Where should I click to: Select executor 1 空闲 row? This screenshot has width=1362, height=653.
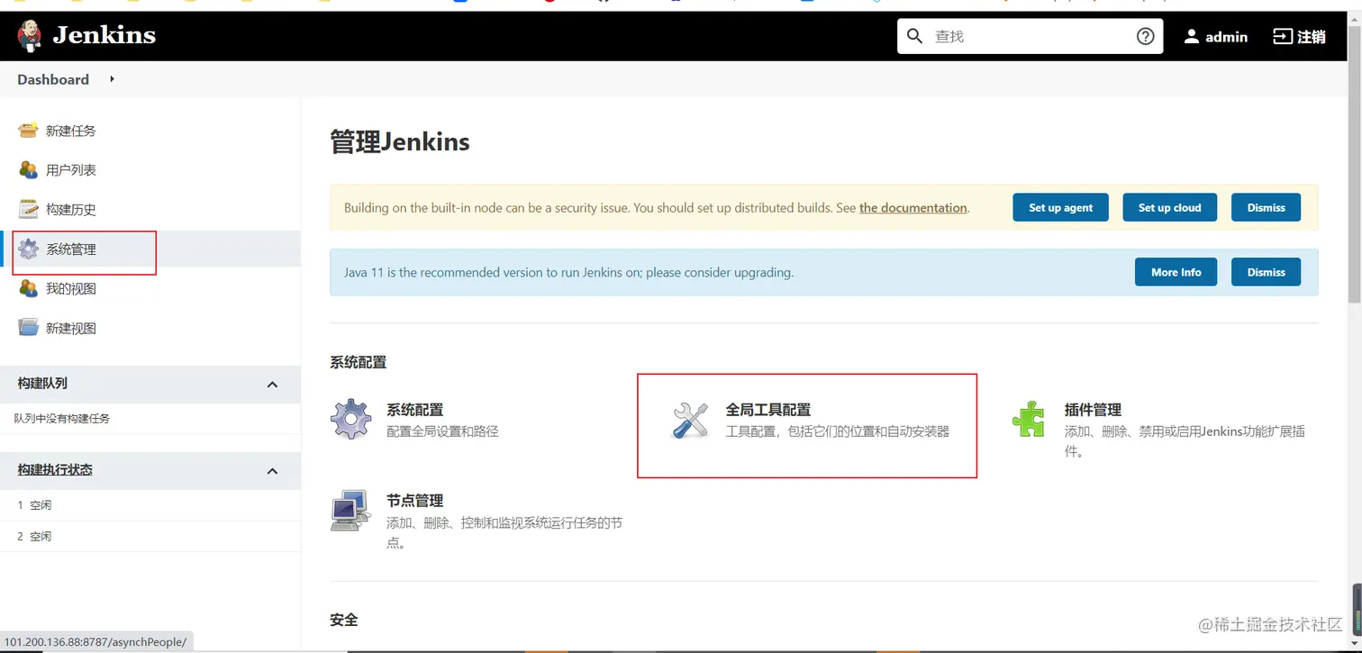tap(150, 505)
